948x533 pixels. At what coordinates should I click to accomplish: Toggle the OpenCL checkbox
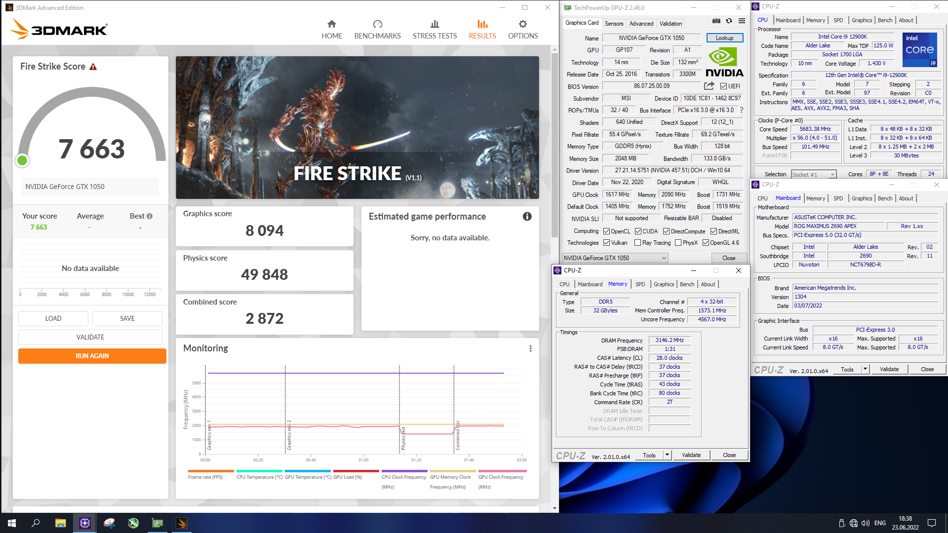pyautogui.click(x=606, y=231)
